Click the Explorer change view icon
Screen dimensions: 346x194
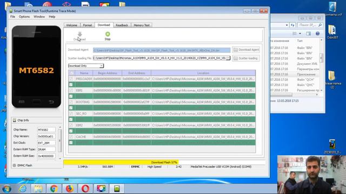[294, 33]
